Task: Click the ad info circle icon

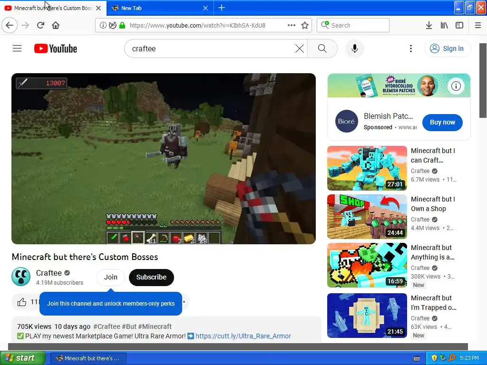Action: pos(456,86)
